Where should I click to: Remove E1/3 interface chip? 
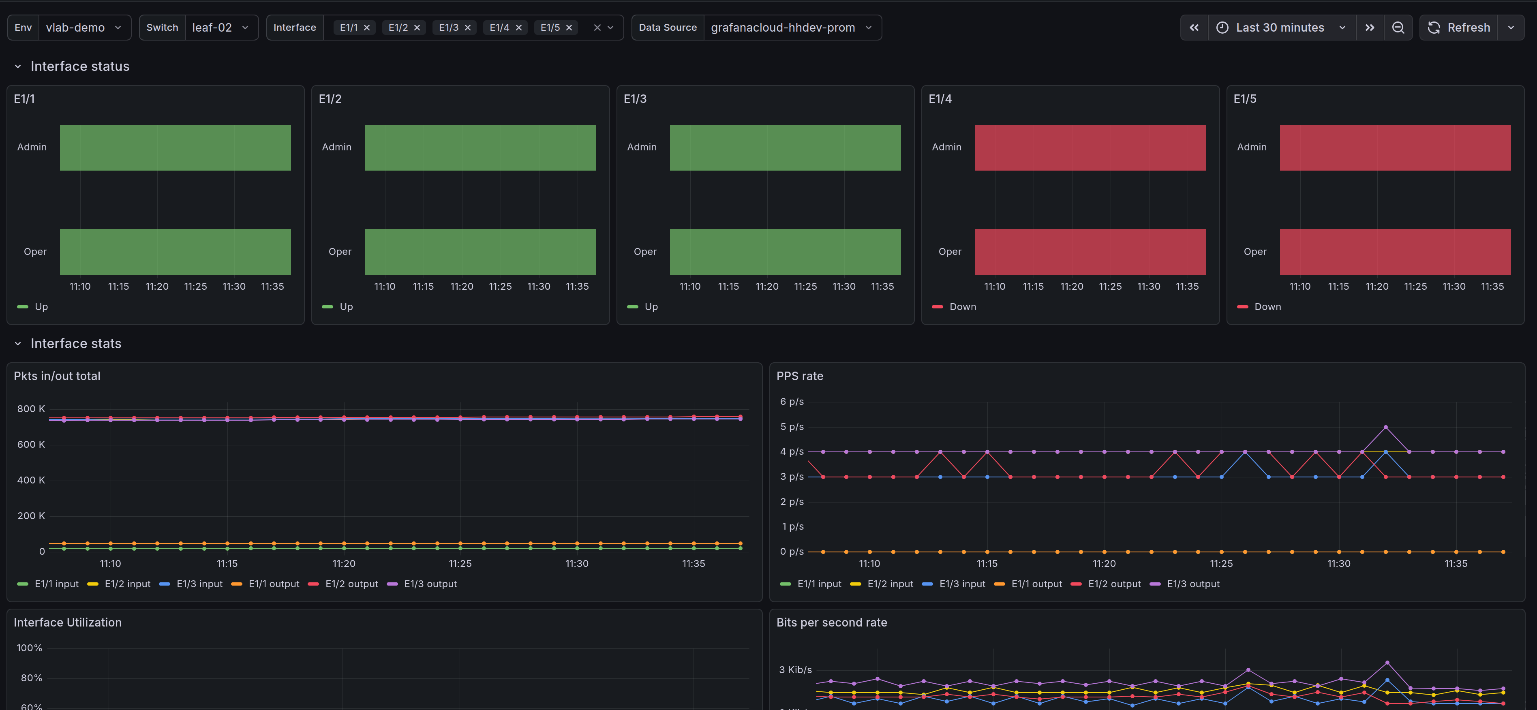click(468, 28)
